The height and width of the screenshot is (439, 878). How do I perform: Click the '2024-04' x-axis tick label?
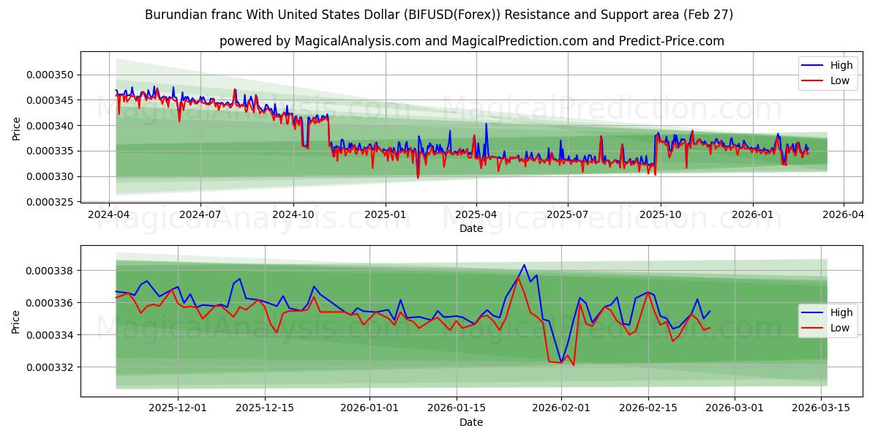(109, 215)
